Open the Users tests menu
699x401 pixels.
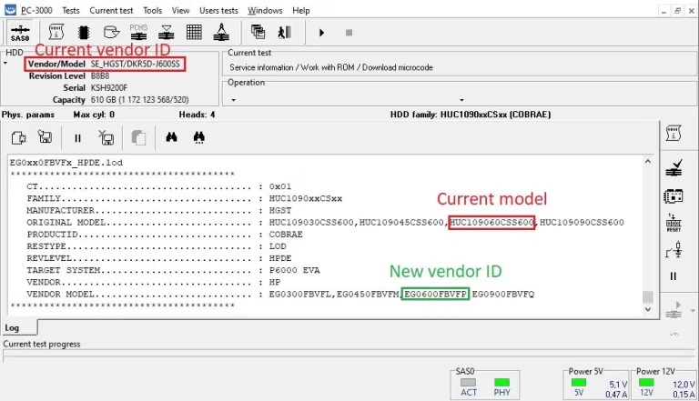[218, 10]
